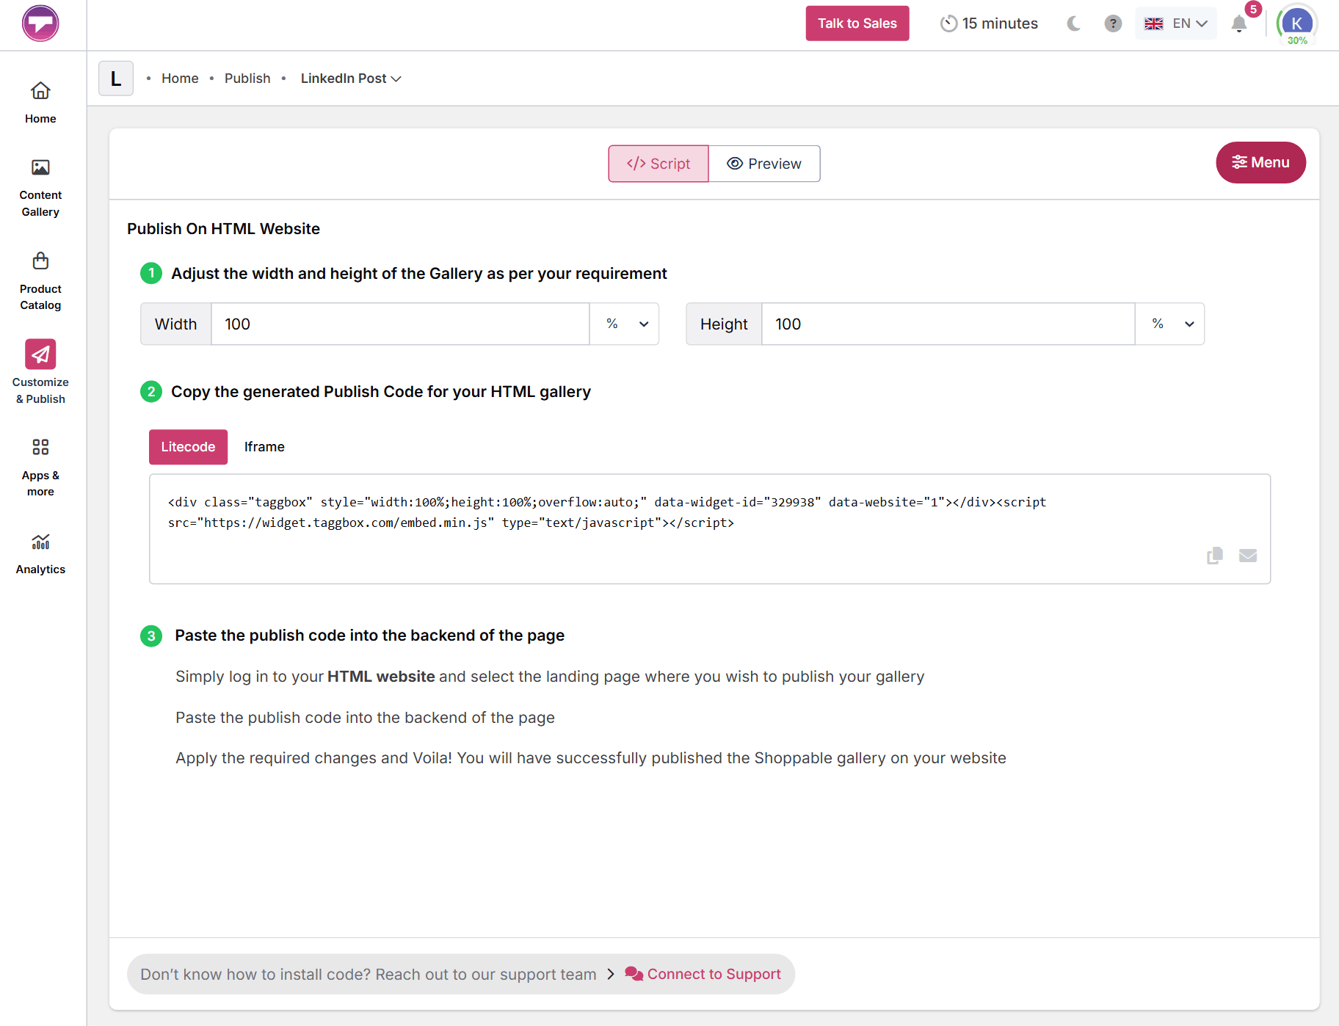The height and width of the screenshot is (1026, 1339).
Task: Toggle dark mode moon icon
Action: [x=1074, y=23]
